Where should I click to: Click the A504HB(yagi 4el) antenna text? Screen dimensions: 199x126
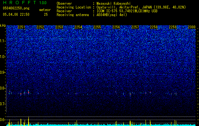pyautogui.click(x=112, y=15)
